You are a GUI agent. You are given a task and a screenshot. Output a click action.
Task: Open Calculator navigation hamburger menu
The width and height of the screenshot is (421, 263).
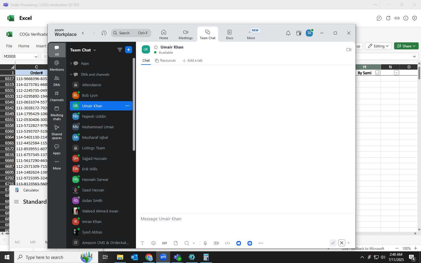click(x=16, y=202)
